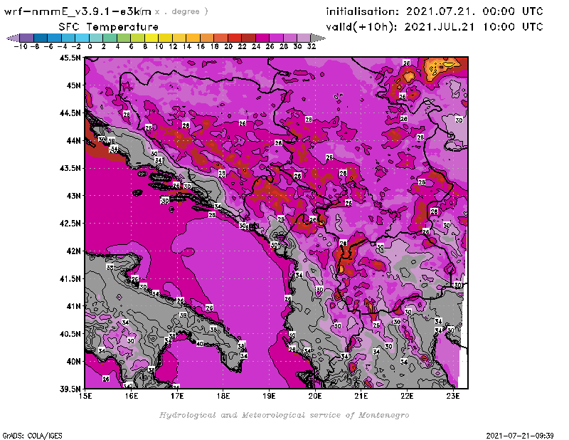Select the cyan -2 to 0 legend swatch
The width and height of the screenshot is (569, 440).
(x=82, y=38)
